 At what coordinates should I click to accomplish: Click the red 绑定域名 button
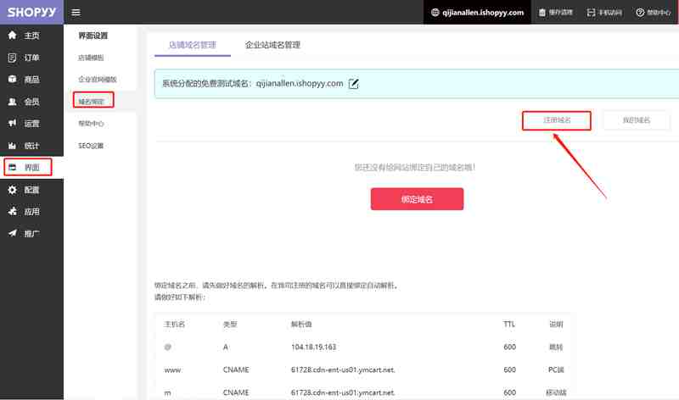417,199
